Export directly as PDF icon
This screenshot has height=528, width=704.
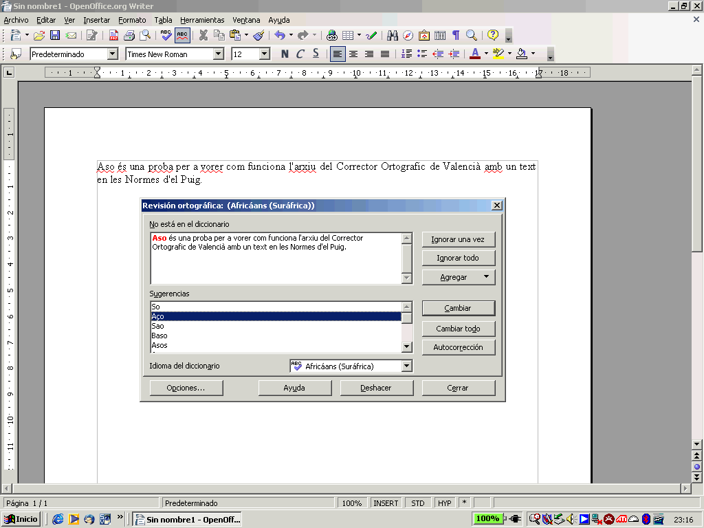(x=113, y=35)
